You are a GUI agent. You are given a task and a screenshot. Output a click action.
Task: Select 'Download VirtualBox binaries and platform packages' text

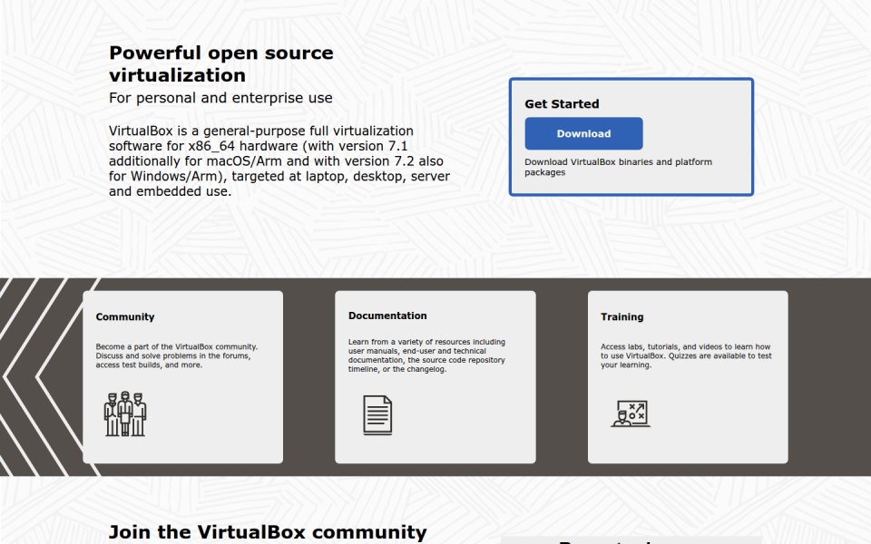[x=618, y=167]
